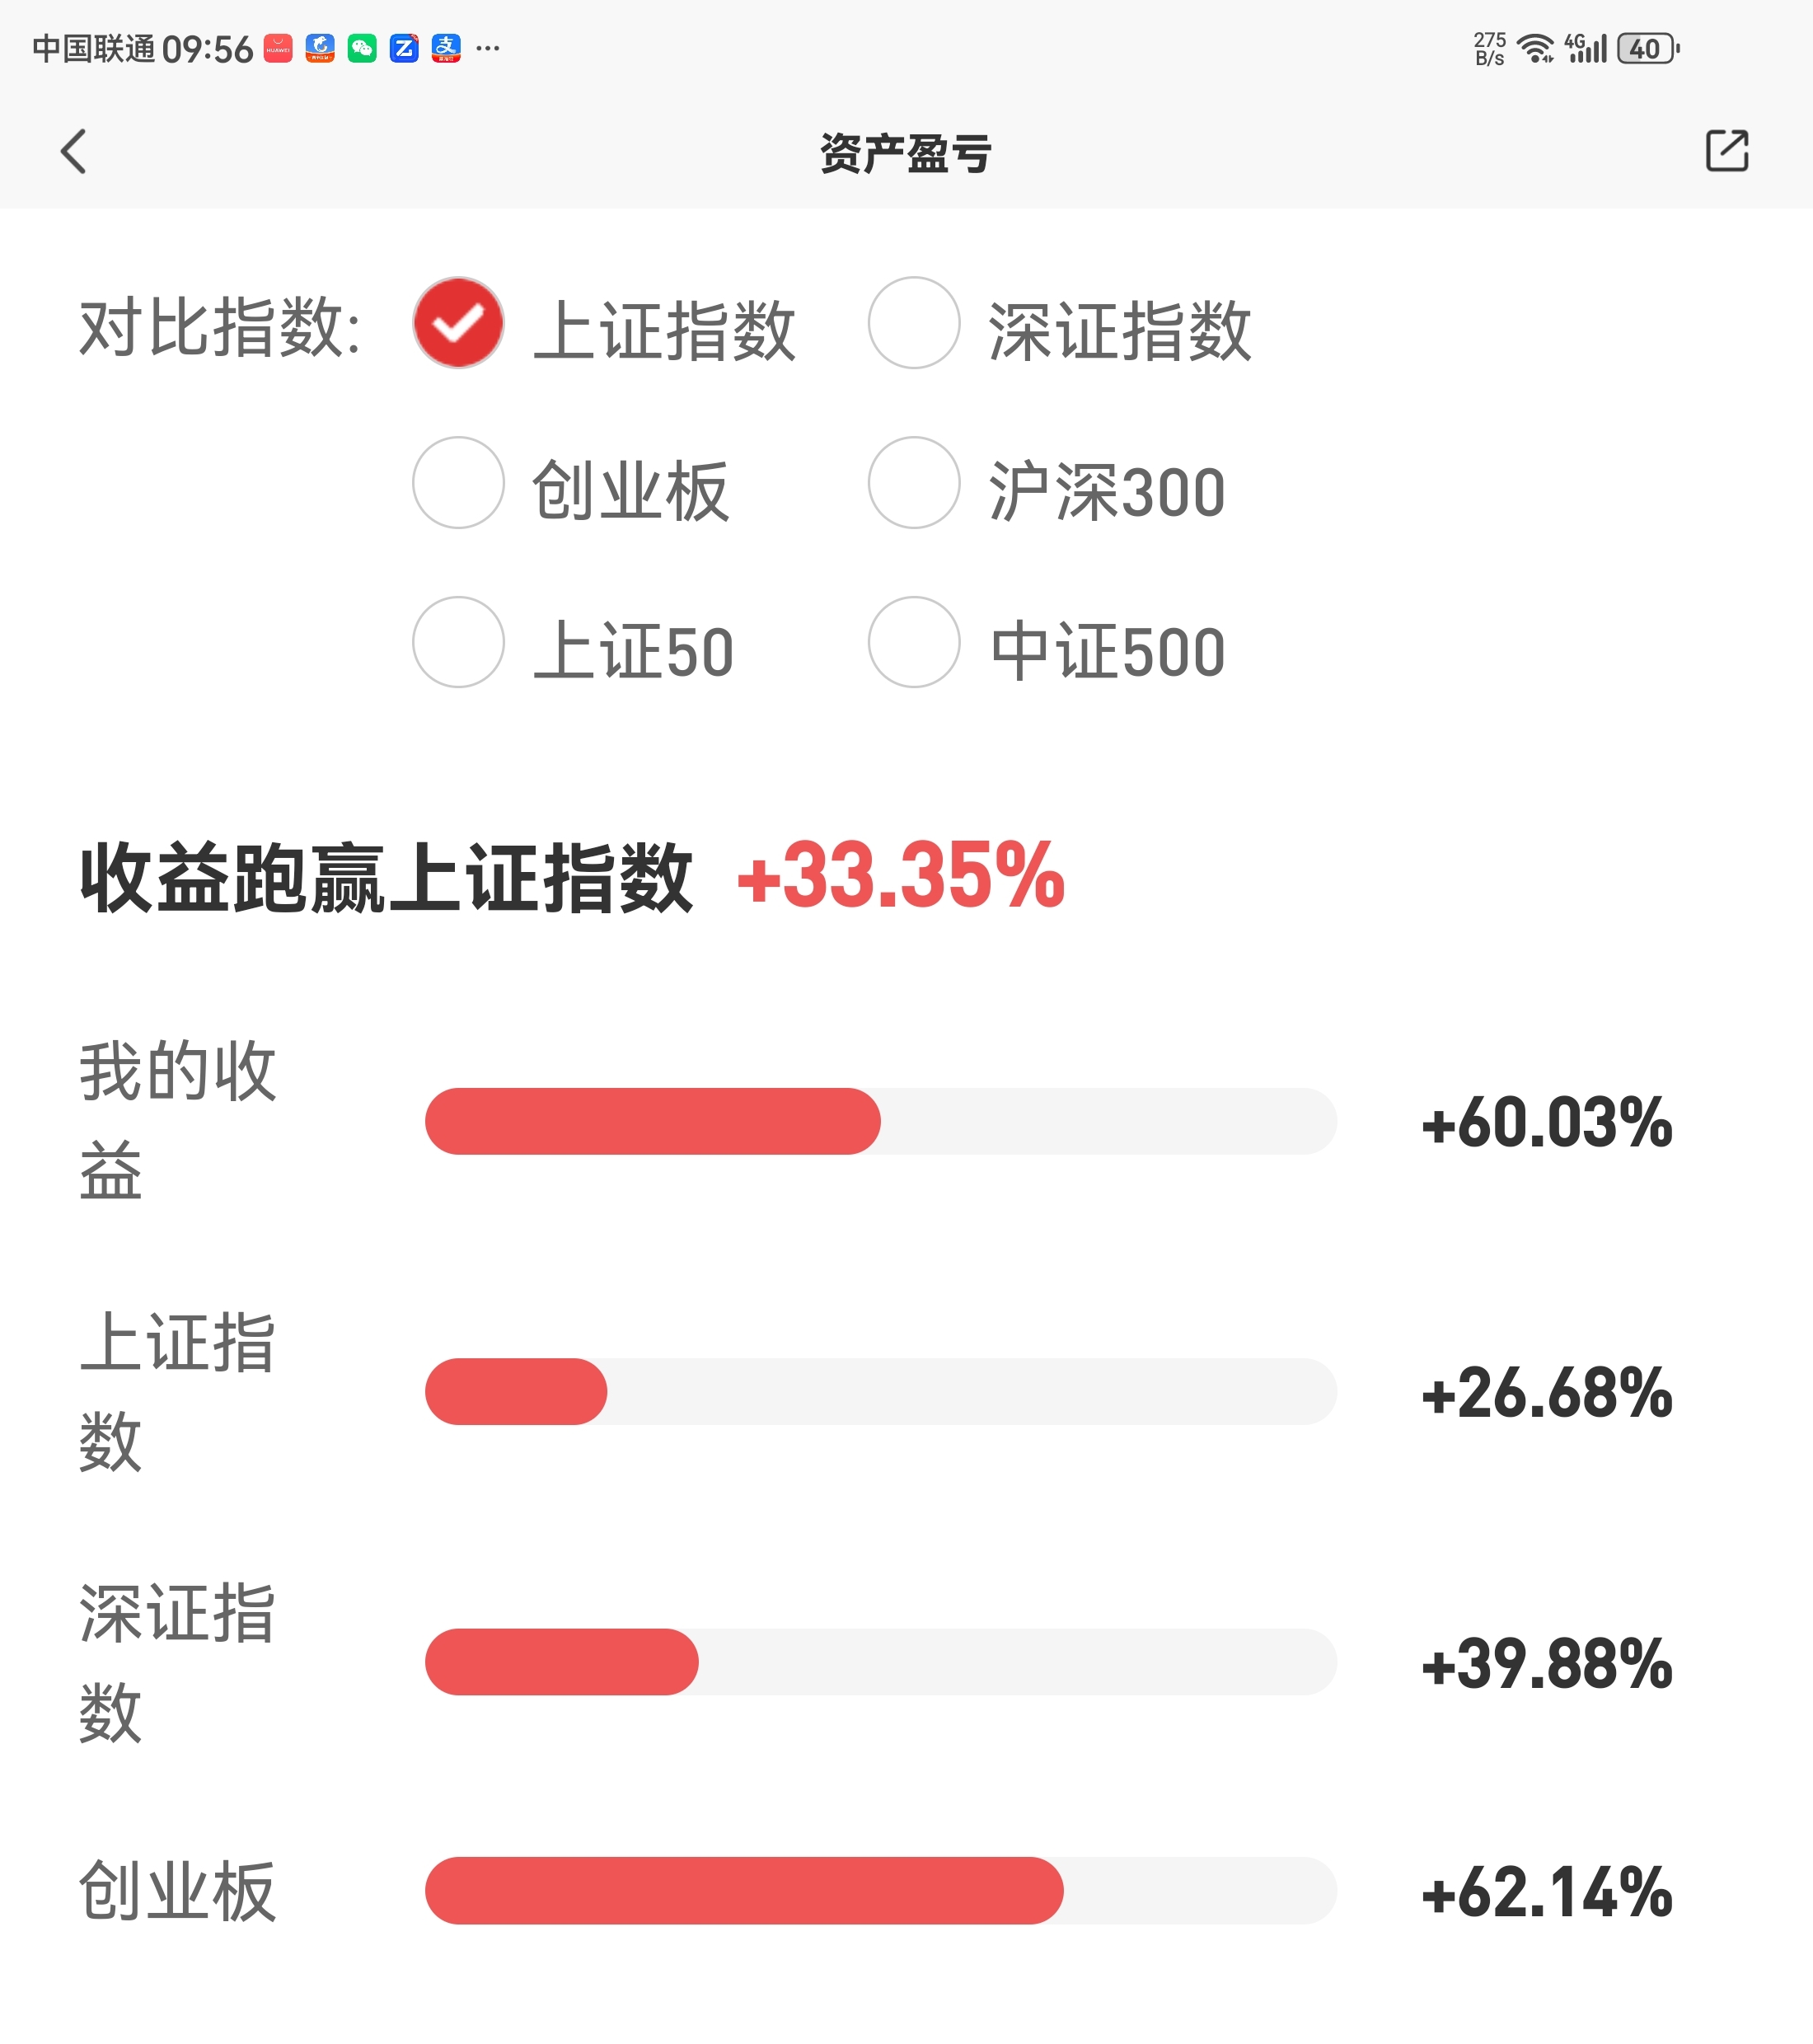Tap the Huawei app notification icon
Viewport: 1813px width, 2044px height.
pyautogui.click(x=278, y=48)
